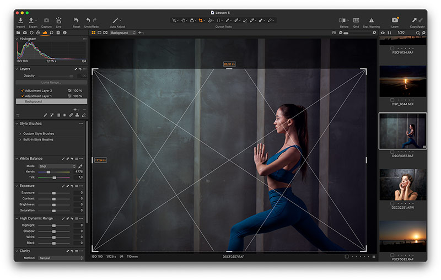Check the selection box under DSC_9044.NEF thumbnail
441x280 pixels.
coord(392,100)
